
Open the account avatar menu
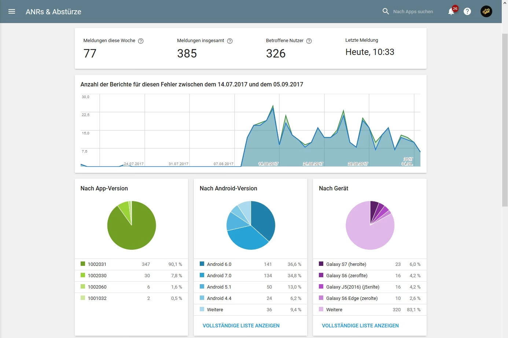[x=486, y=11]
